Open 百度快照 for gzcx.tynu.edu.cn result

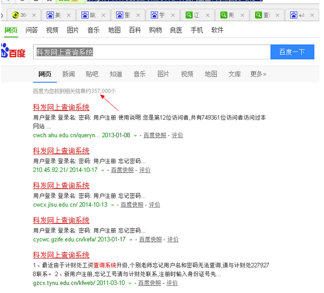pos(150,283)
